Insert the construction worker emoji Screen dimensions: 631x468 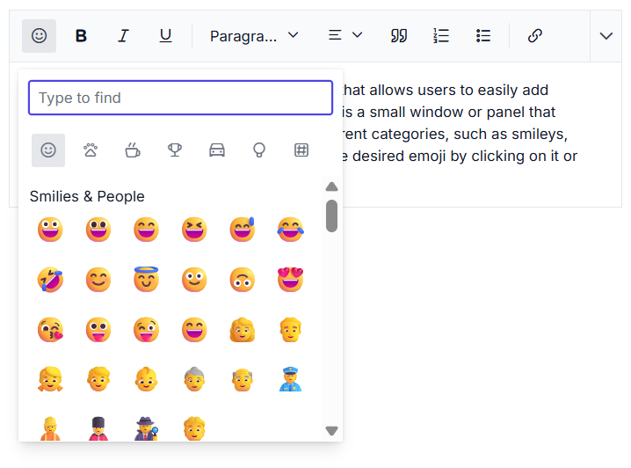[50, 428]
